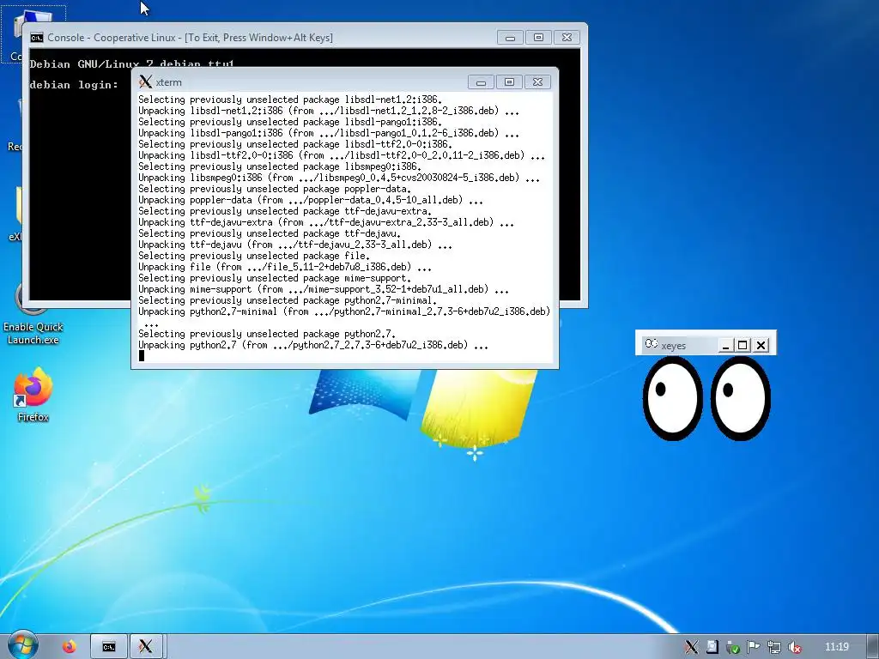Open the Firefox desktop shortcut
The width and height of the screenshot is (879, 659).
point(33,395)
